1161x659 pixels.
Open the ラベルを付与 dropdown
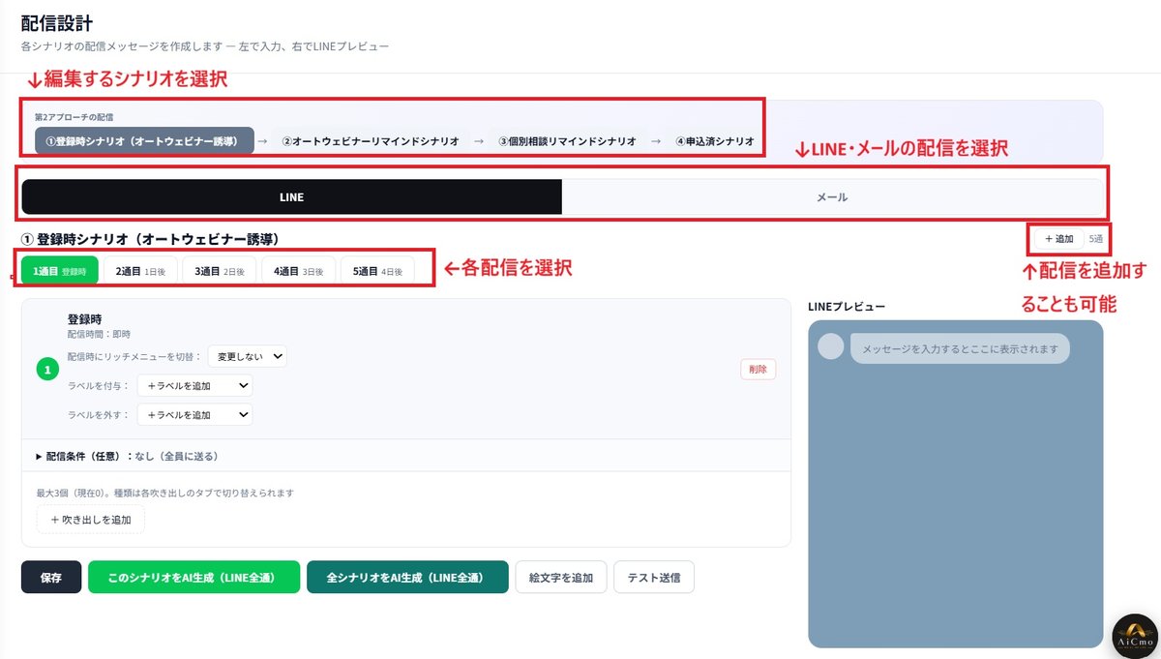point(194,385)
